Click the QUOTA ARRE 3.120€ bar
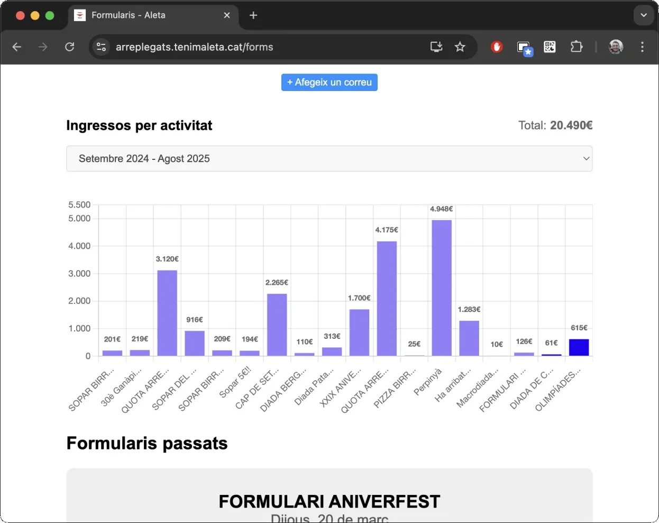This screenshot has height=523, width=659. click(167, 313)
